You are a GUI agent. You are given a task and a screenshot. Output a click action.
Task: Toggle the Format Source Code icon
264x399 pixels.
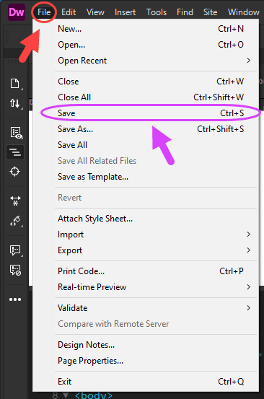click(15, 152)
